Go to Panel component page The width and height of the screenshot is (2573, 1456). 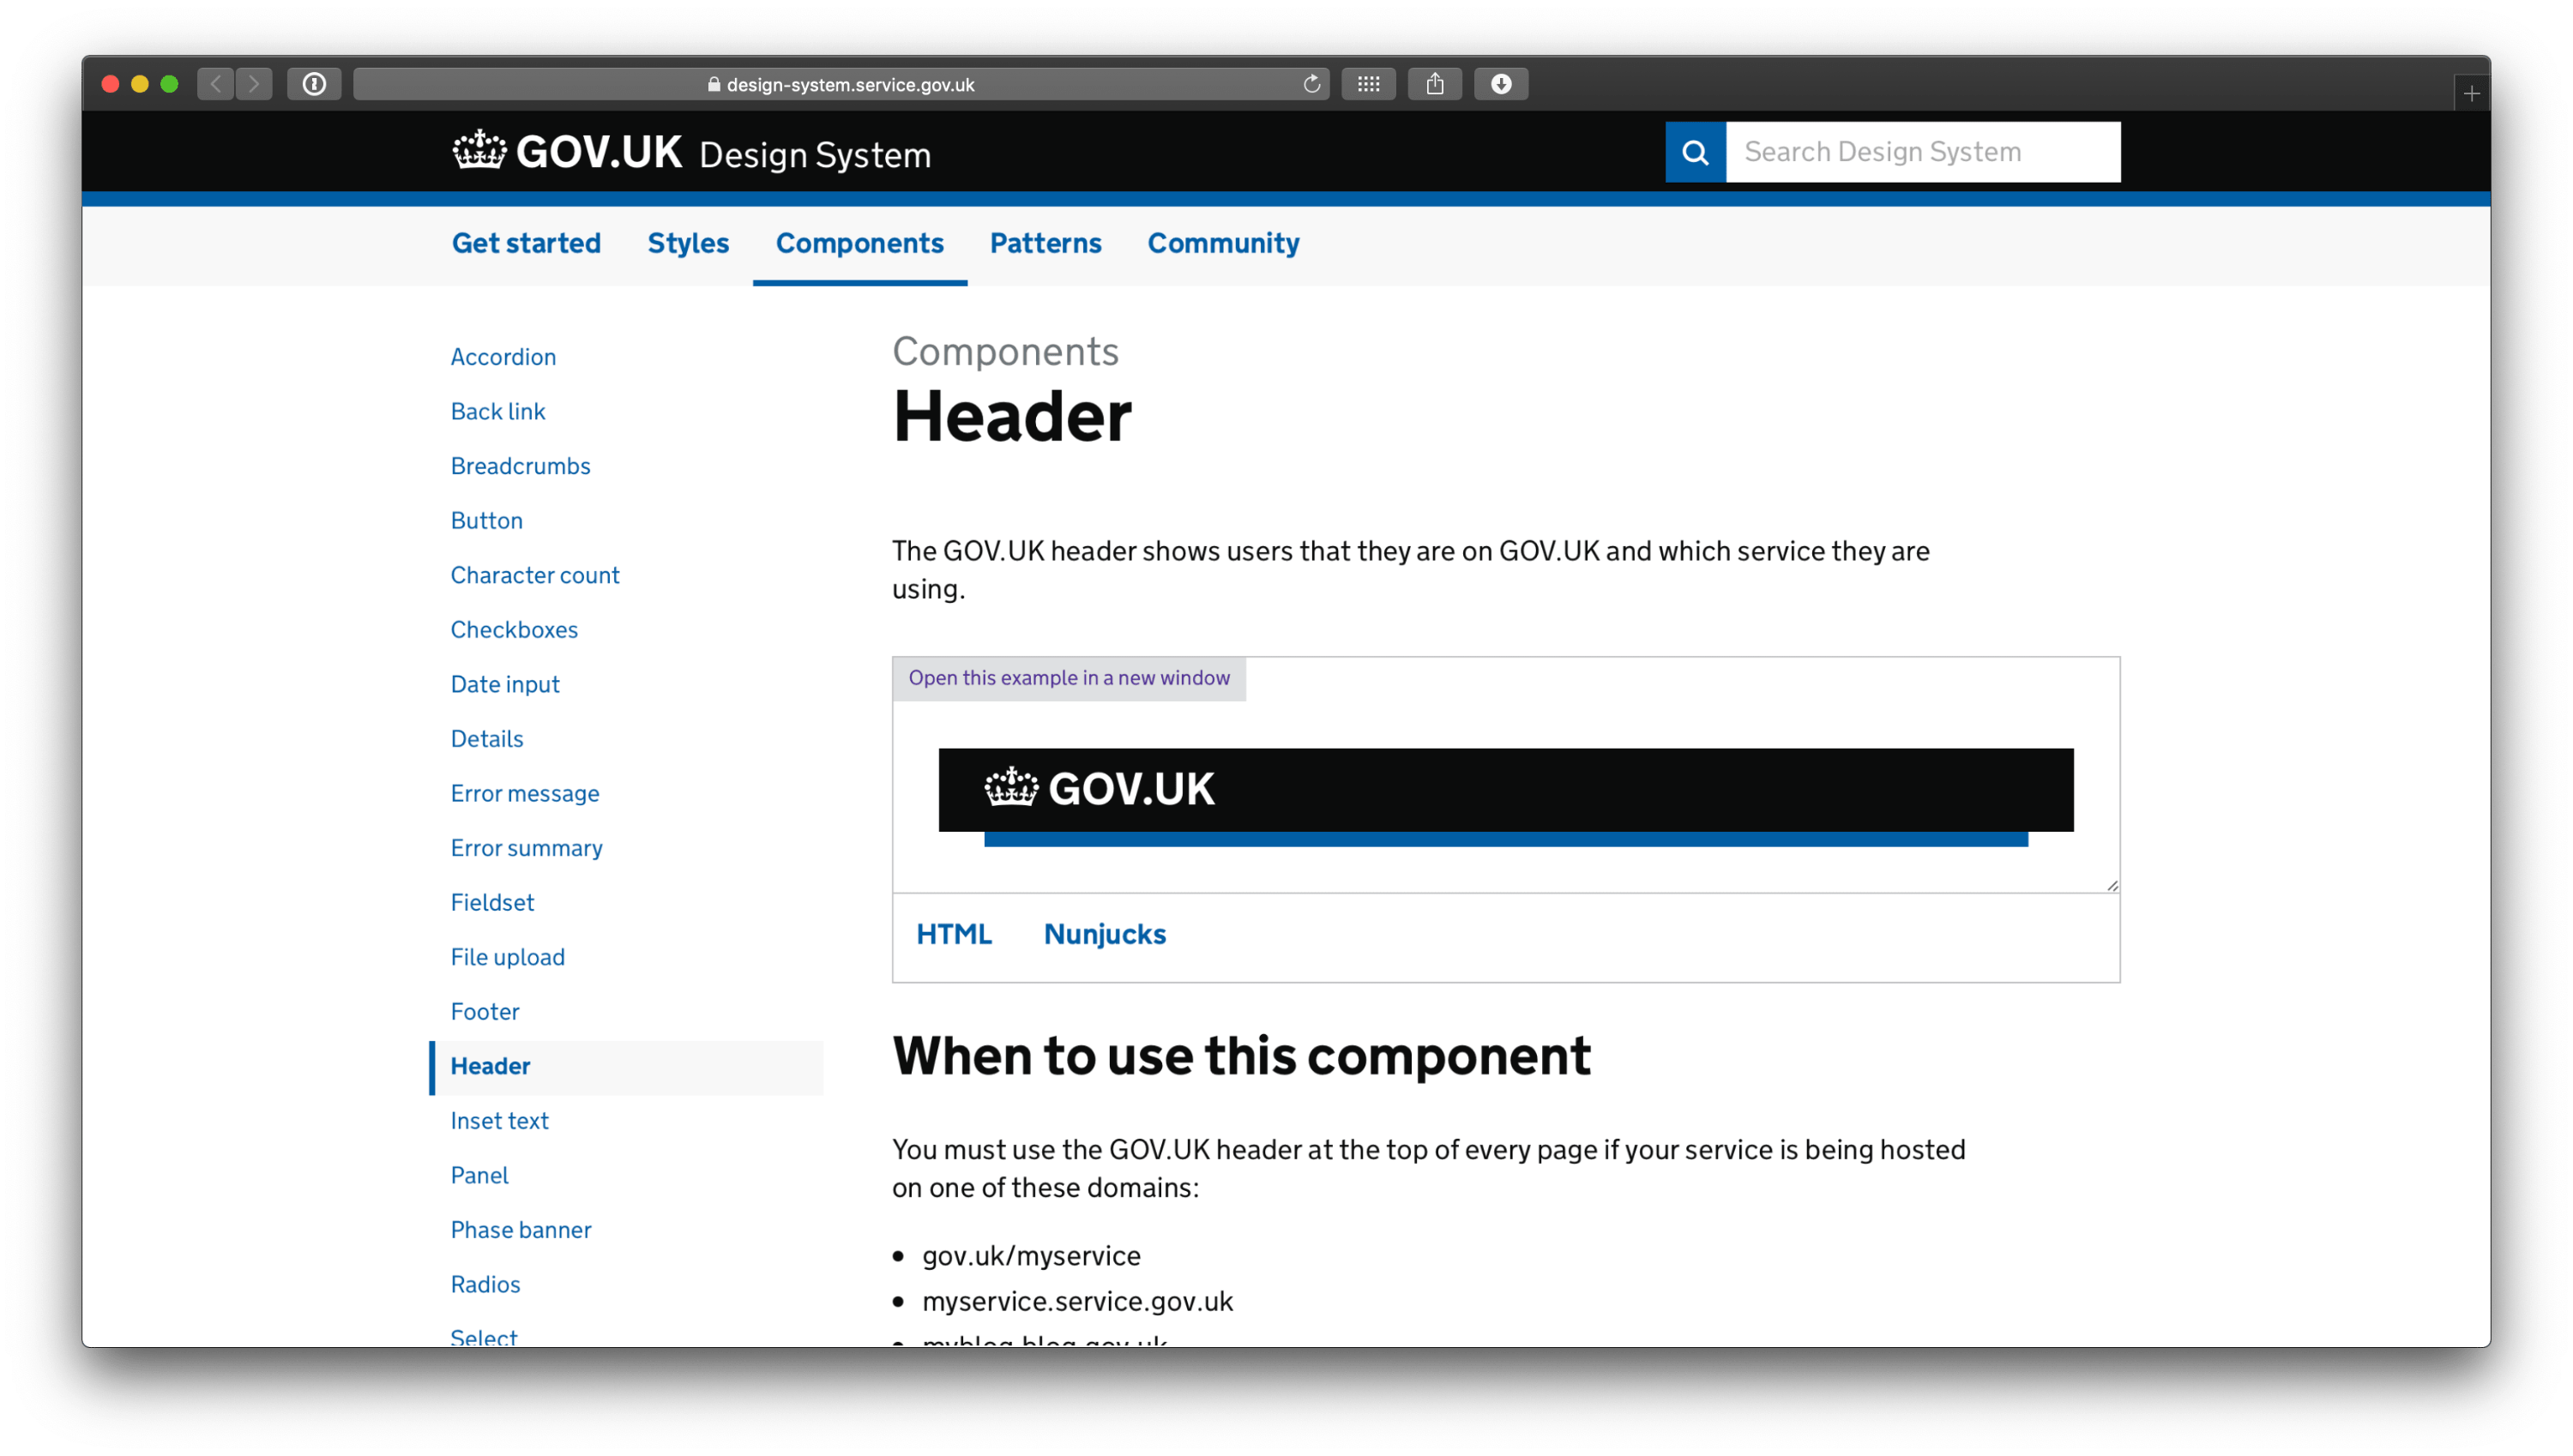tap(479, 1176)
